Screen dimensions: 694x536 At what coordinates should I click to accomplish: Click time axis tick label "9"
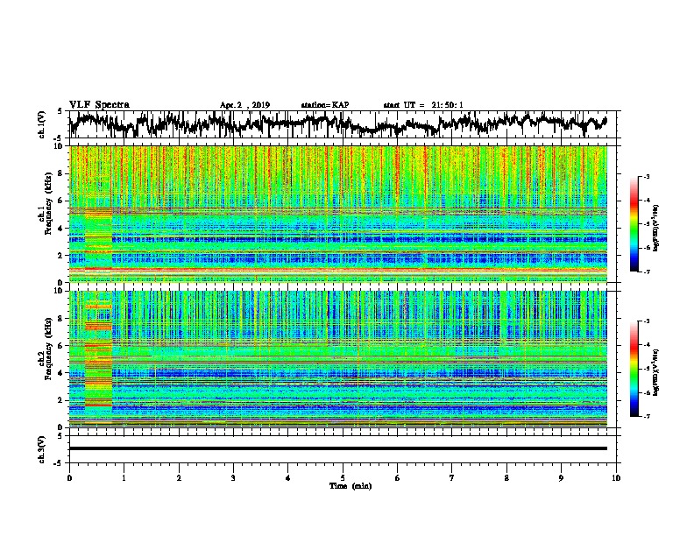561,477
